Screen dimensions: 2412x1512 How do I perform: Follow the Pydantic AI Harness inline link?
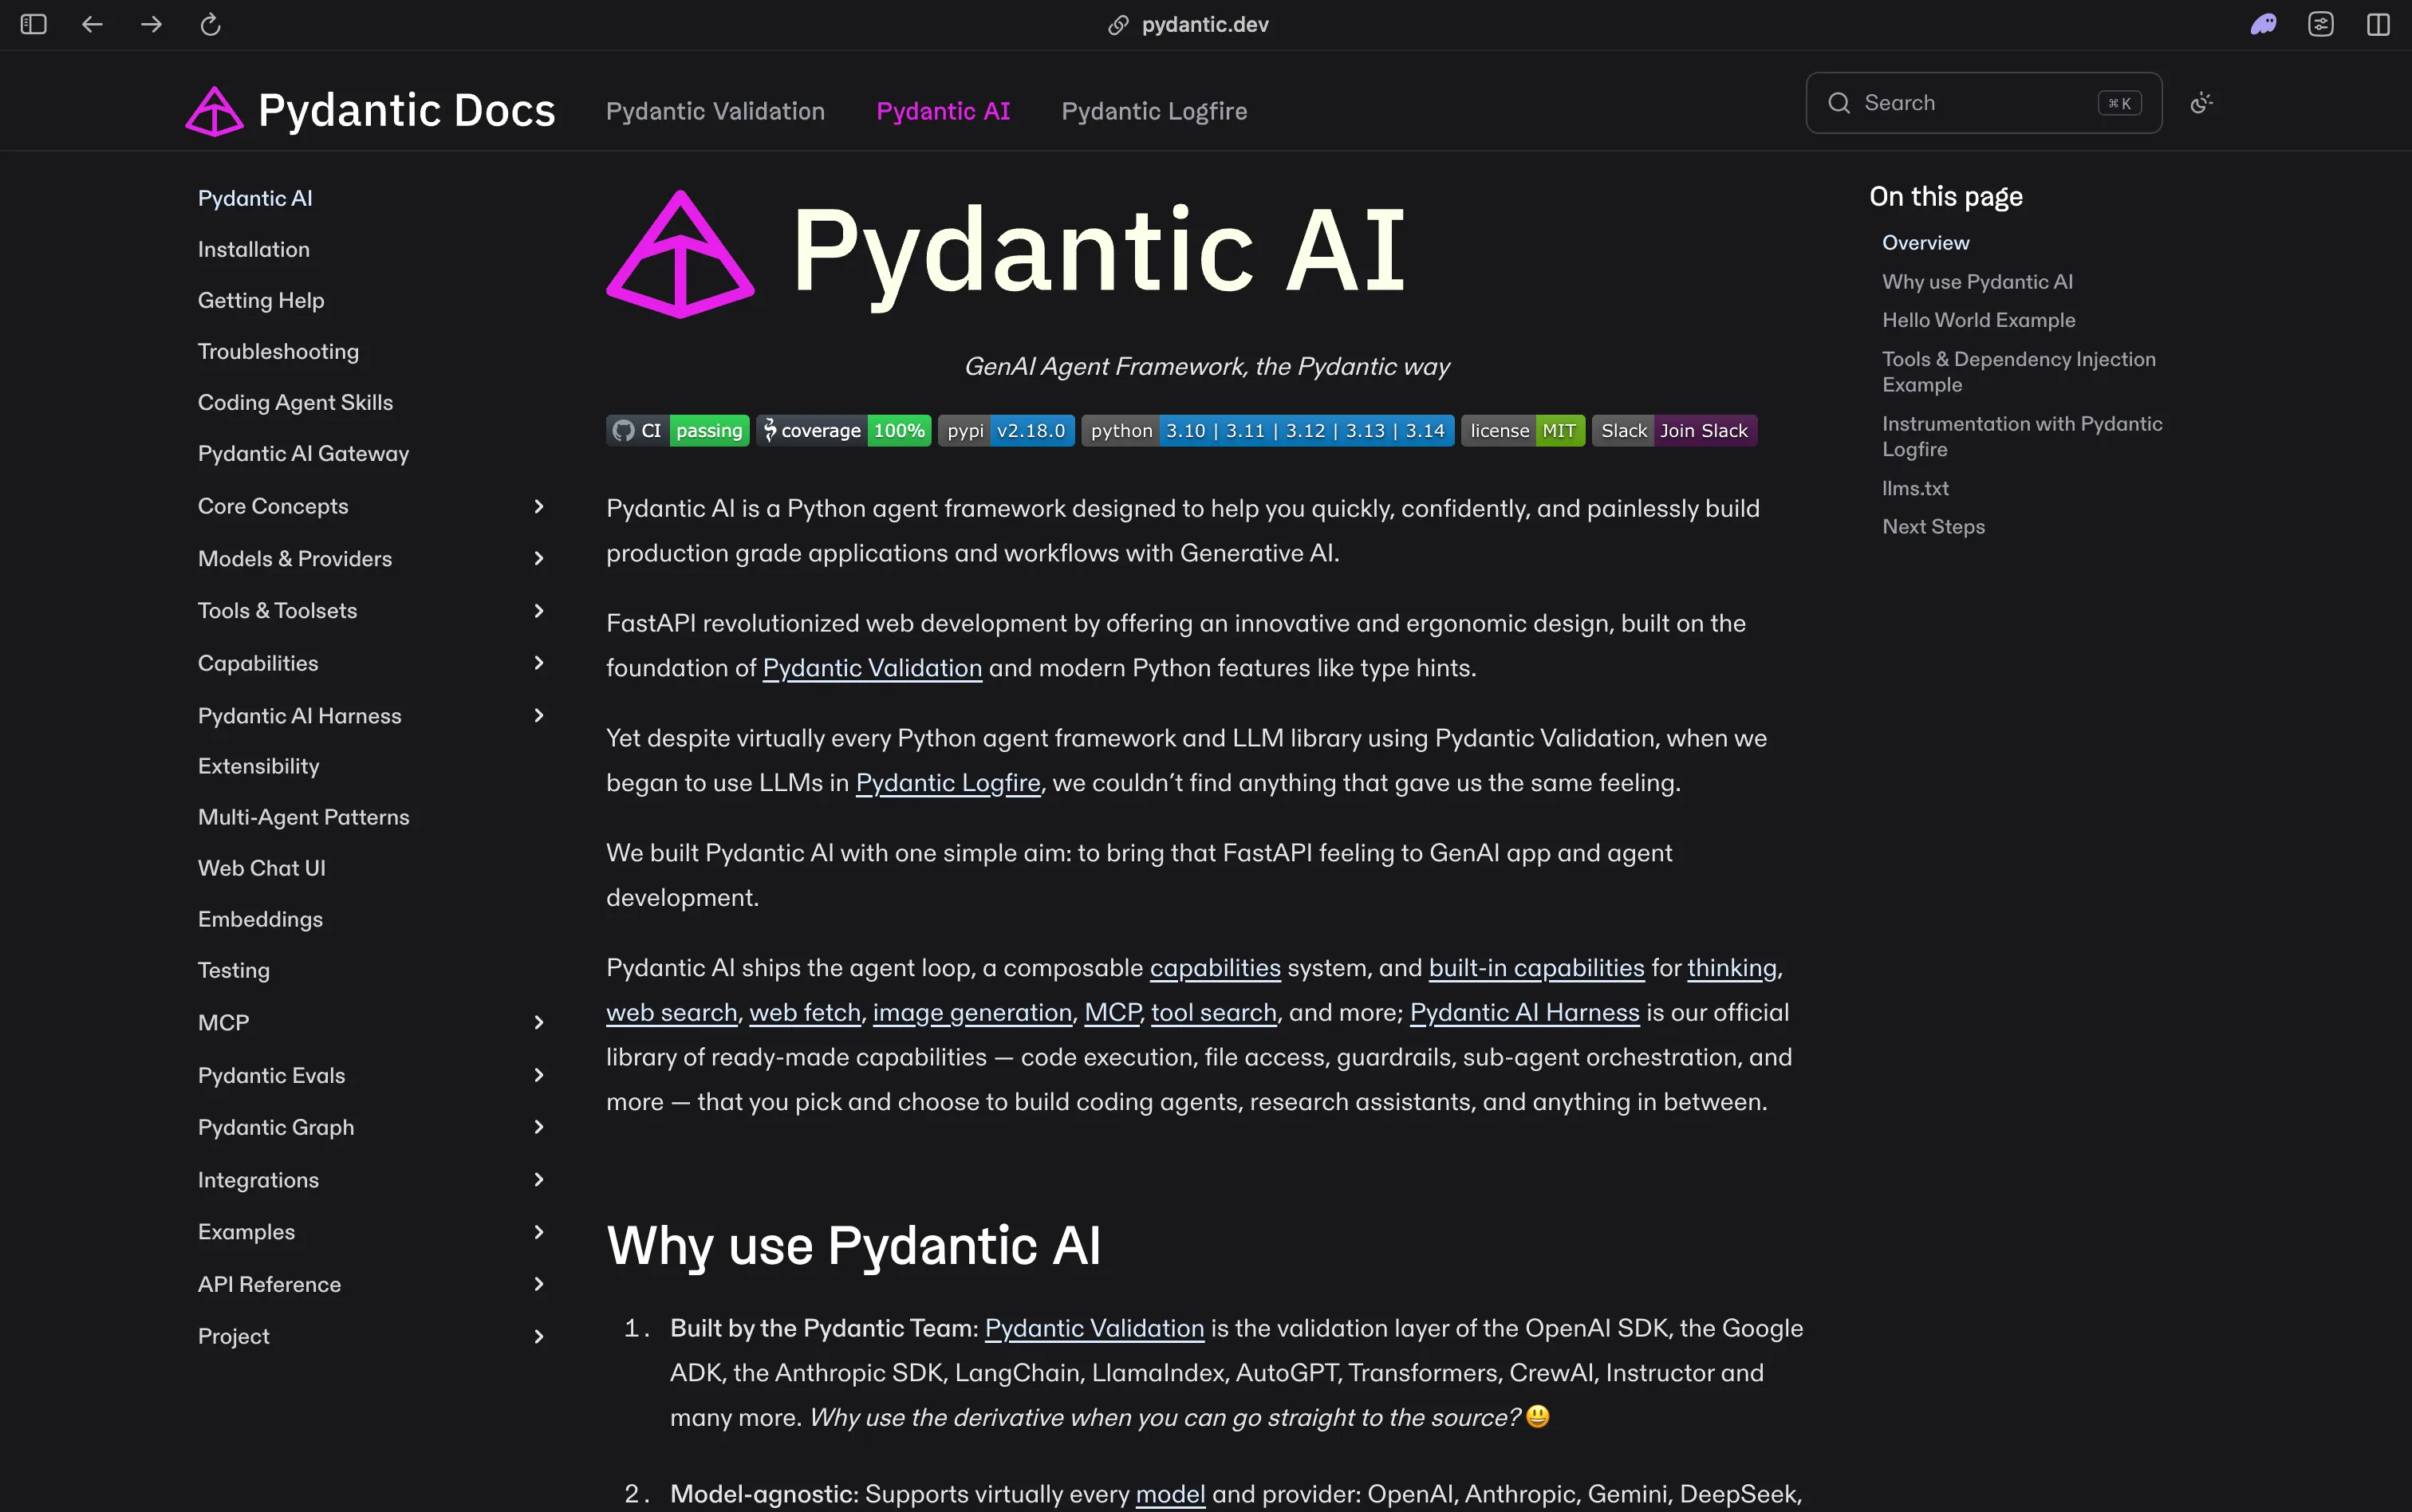click(1524, 1013)
